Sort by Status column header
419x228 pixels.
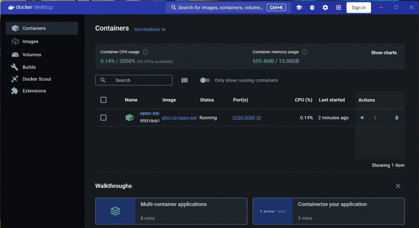207,100
